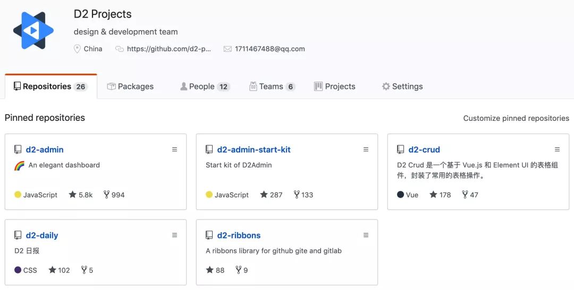This screenshot has height=290, width=574.
Task: Click the repo book icon beside d2-daily
Action: [18, 235]
